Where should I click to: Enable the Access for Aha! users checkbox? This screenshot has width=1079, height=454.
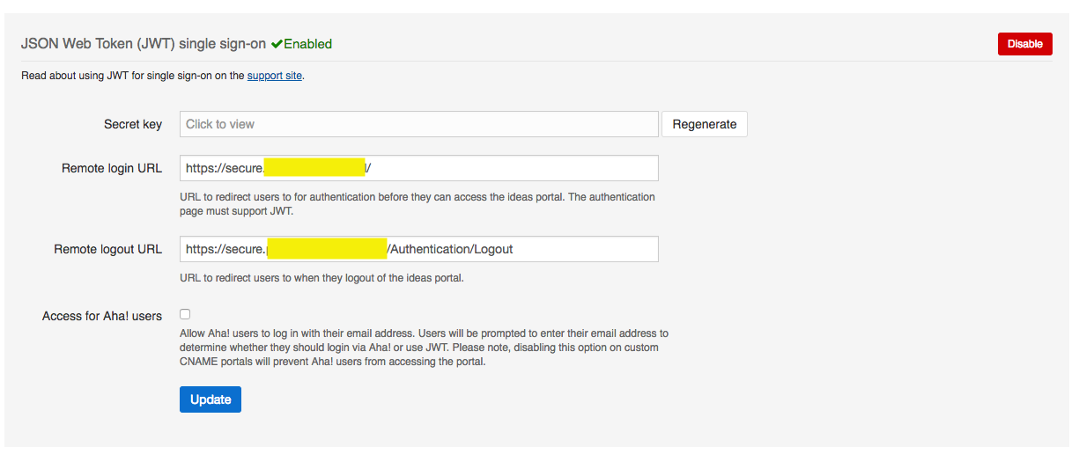[x=185, y=313]
